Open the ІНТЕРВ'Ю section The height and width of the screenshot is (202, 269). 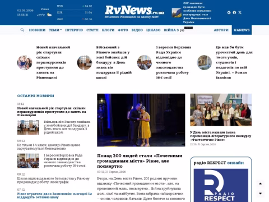click(x=74, y=30)
